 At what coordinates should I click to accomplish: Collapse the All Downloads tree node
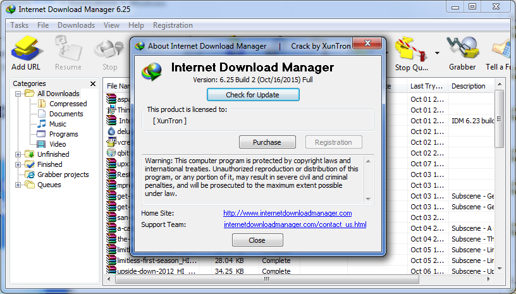pyautogui.click(x=18, y=94)
